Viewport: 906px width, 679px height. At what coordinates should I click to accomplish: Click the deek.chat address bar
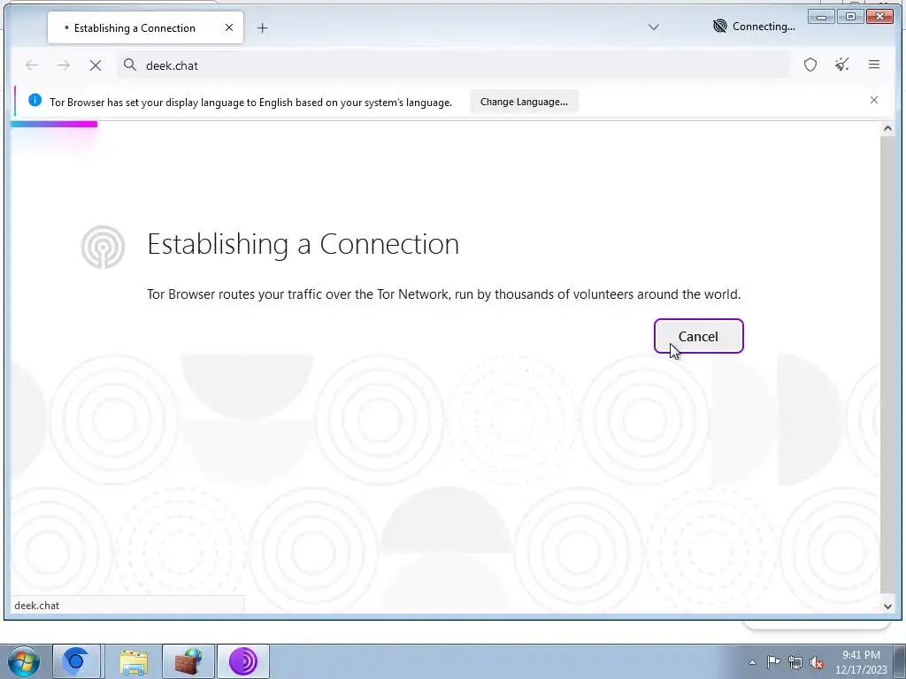click(x=453, y=65)
